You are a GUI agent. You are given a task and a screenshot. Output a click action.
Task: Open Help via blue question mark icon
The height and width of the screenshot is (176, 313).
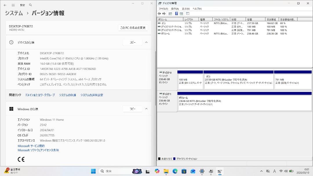(176, 14)
